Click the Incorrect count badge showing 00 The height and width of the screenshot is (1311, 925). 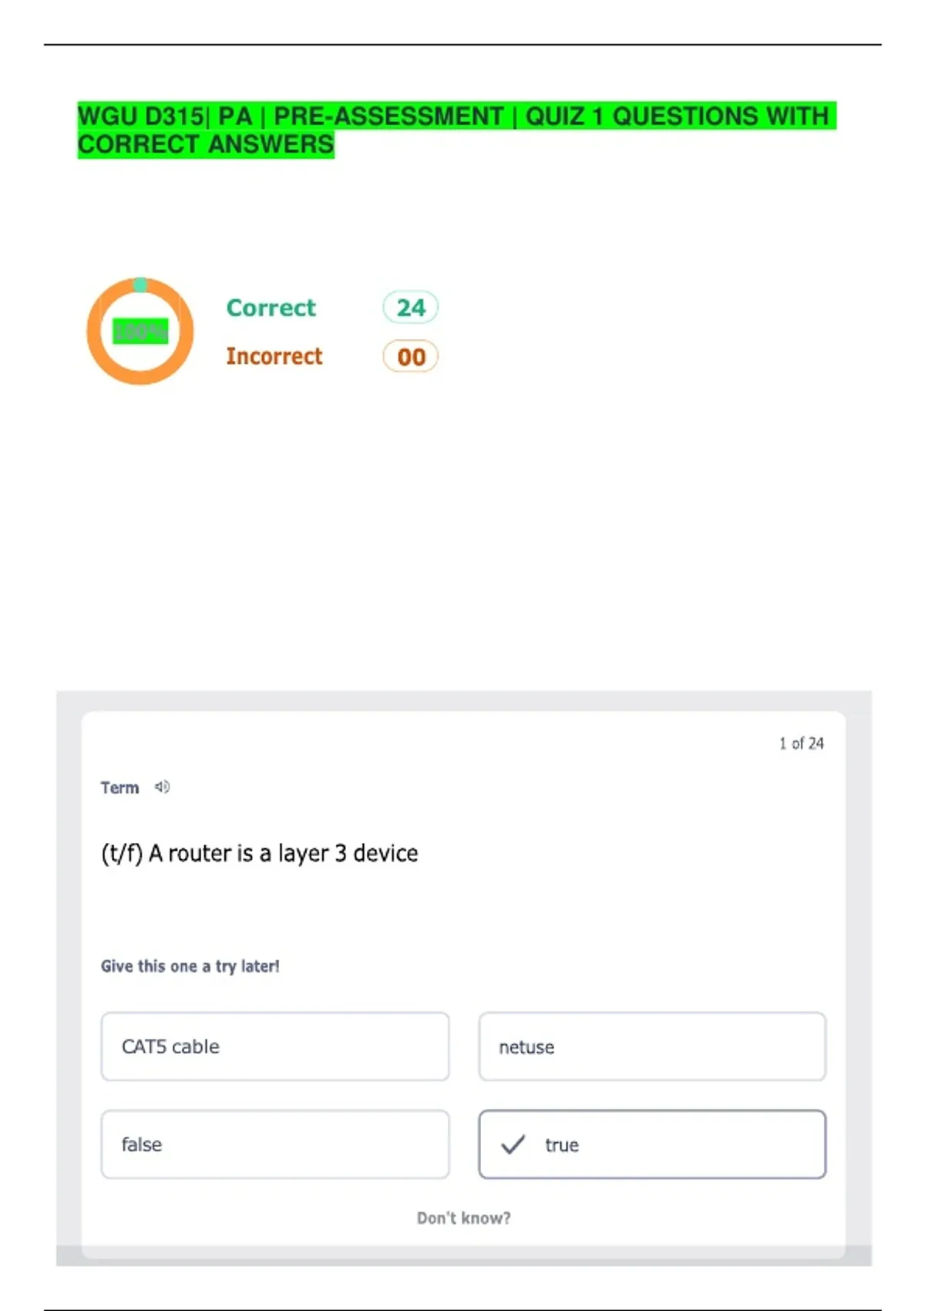pos(410,357)
